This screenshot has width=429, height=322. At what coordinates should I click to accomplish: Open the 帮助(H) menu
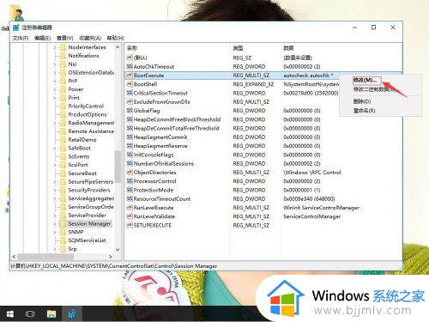tap(115, 38)
